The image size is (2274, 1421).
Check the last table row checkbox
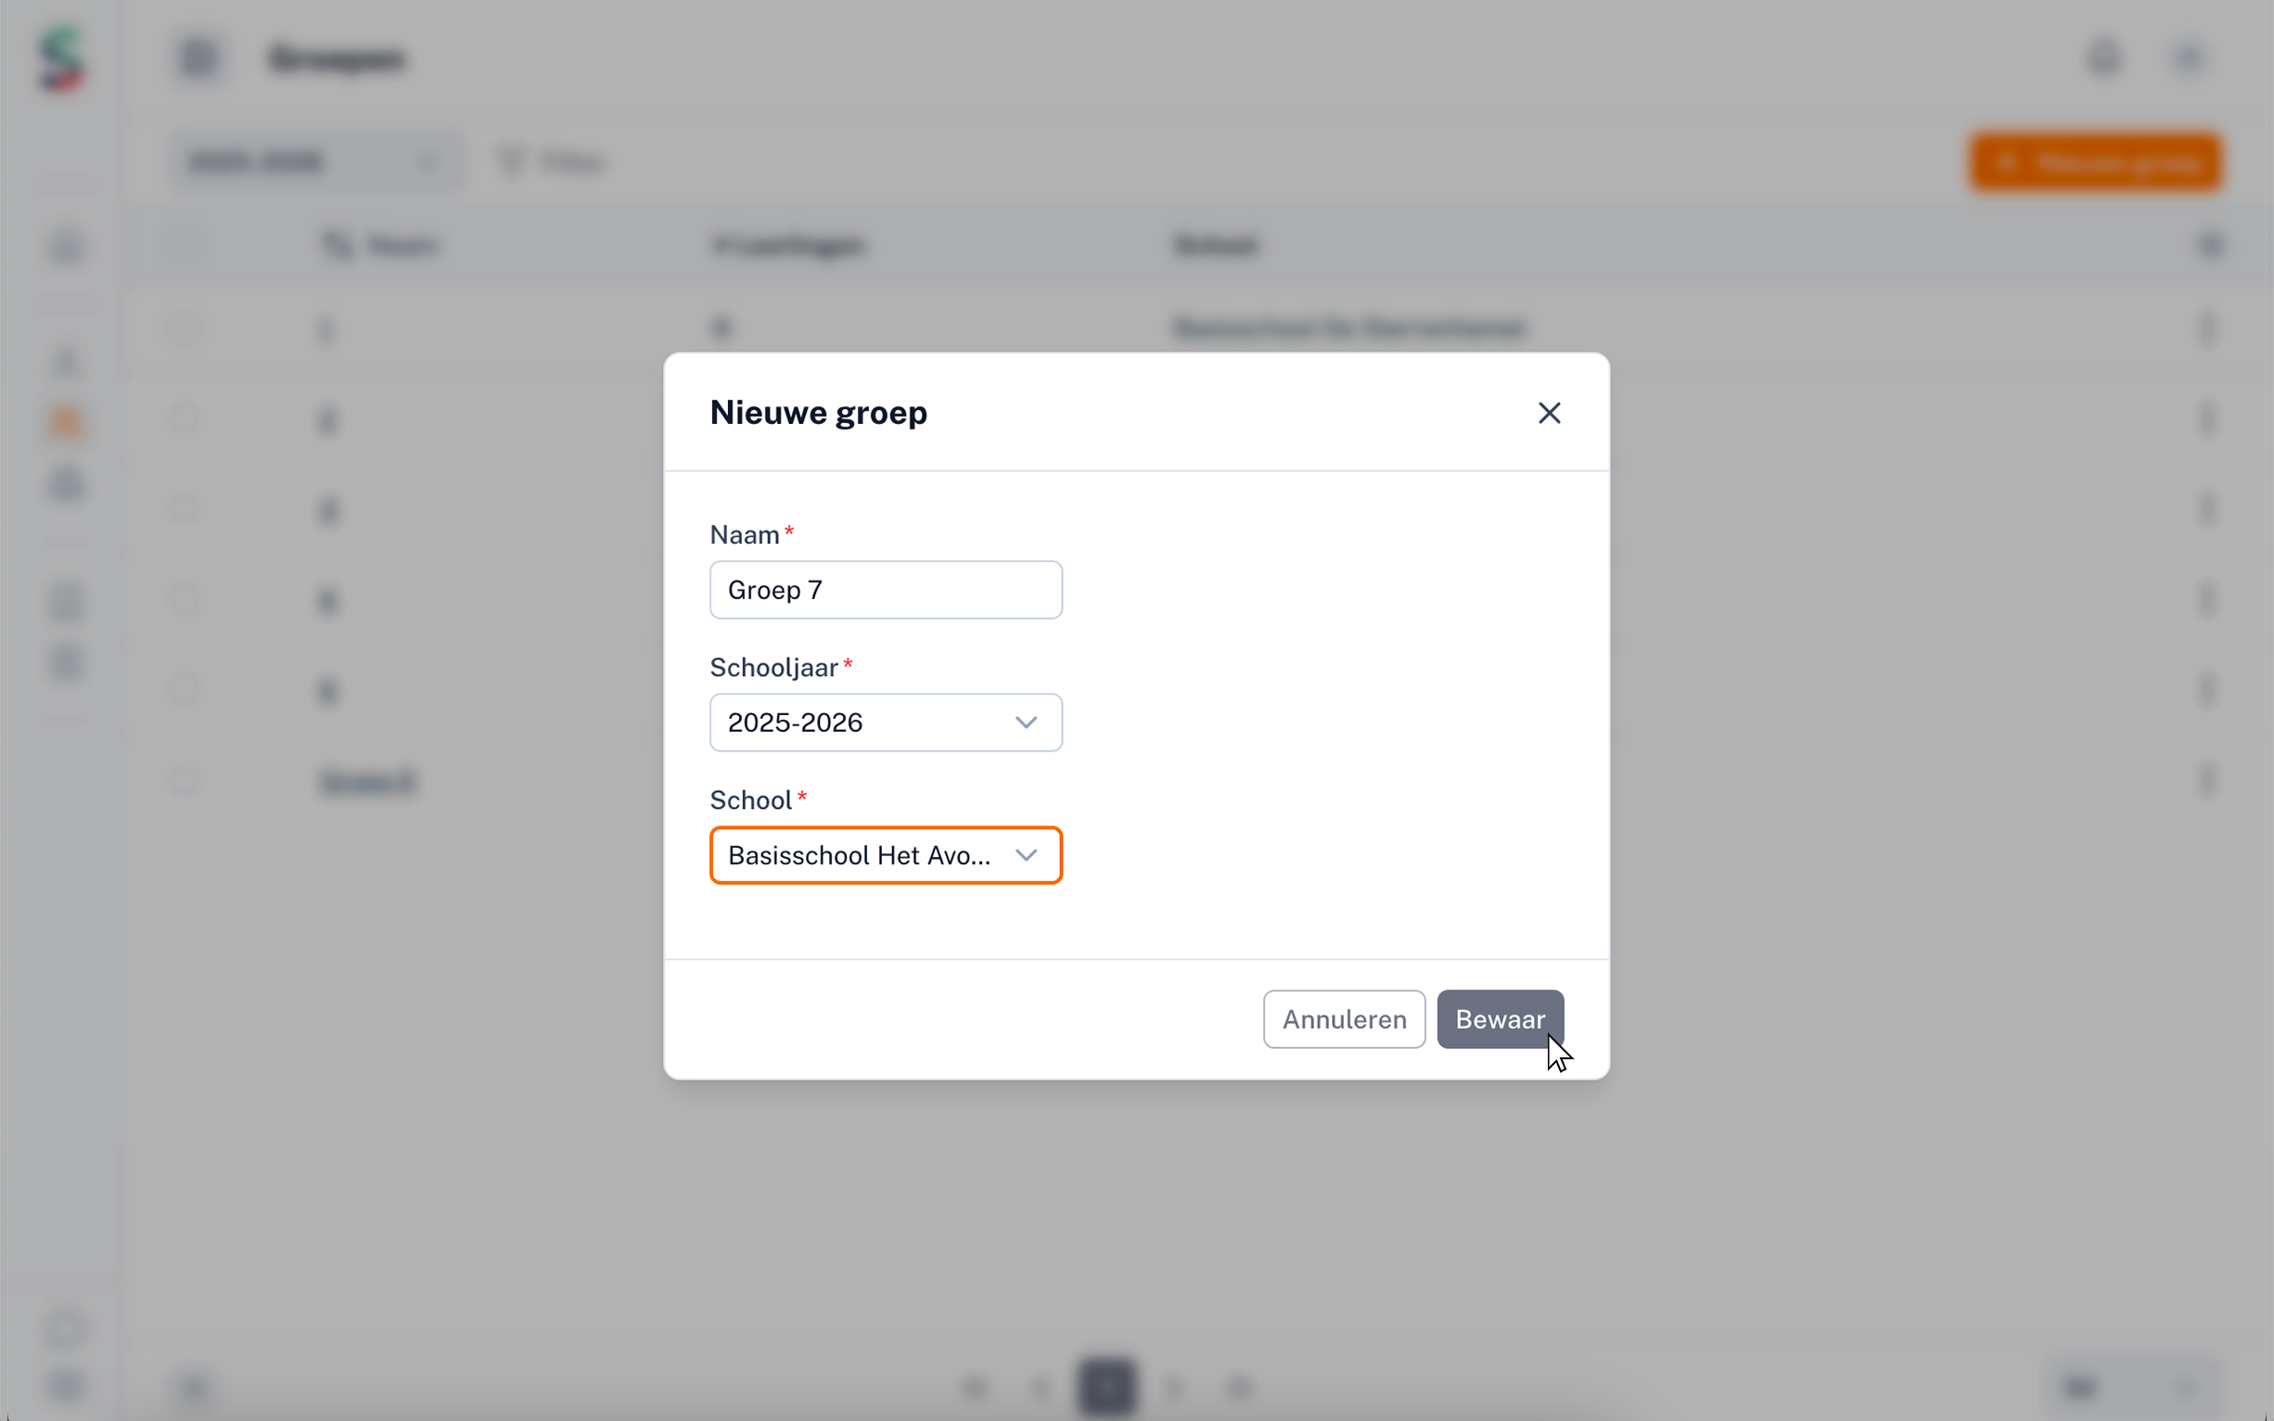click(185, 779)
